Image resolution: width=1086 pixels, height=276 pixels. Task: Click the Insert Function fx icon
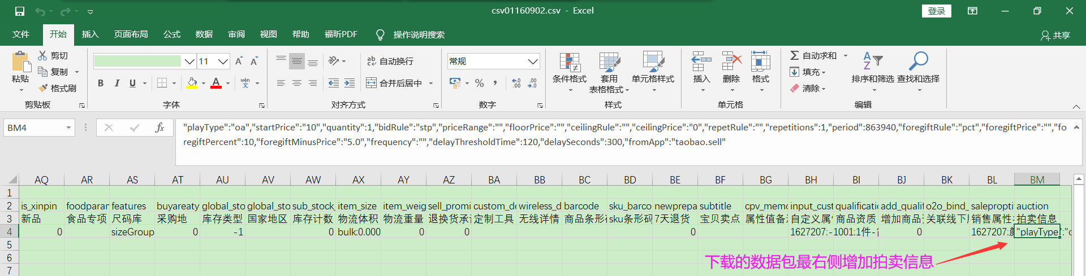[x=160, y=128]
